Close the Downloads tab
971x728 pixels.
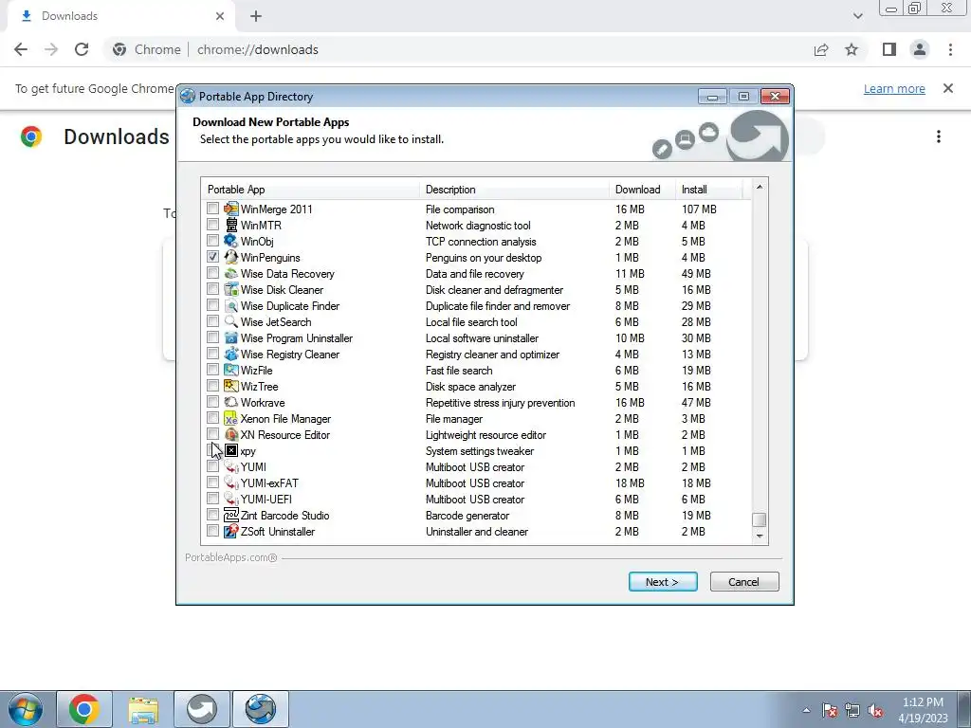220,16
